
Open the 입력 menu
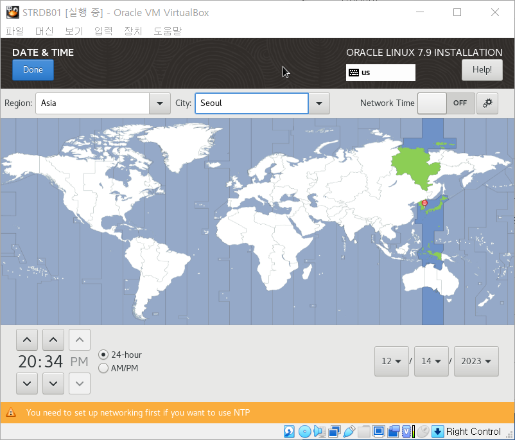pos(103,31)
